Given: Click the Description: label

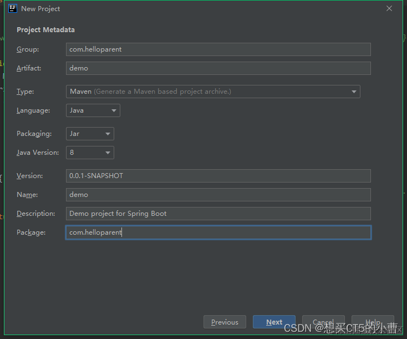Looking at the screenshot, I should click(x=36, y=214).
